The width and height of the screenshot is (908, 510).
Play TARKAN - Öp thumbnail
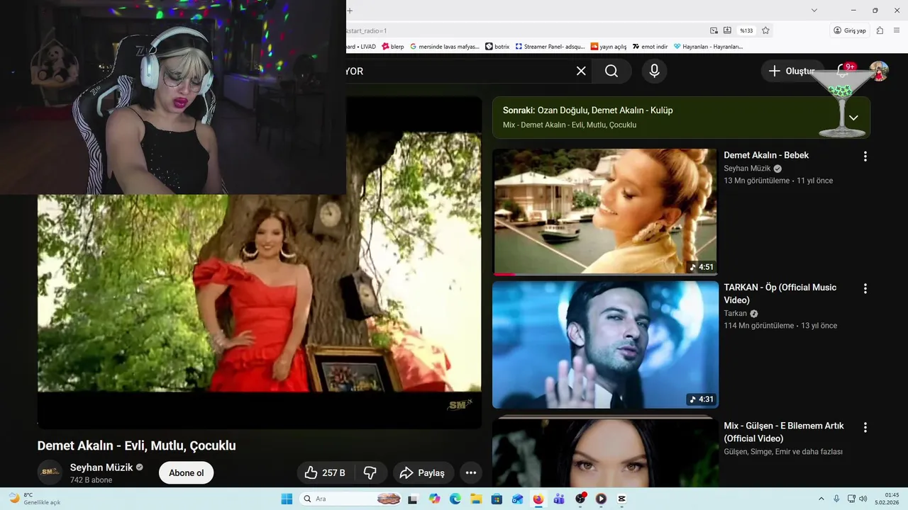point(605,345)
